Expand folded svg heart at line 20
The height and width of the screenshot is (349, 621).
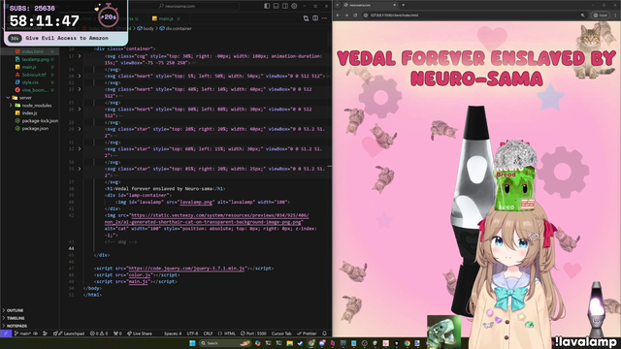click(80, 76)
